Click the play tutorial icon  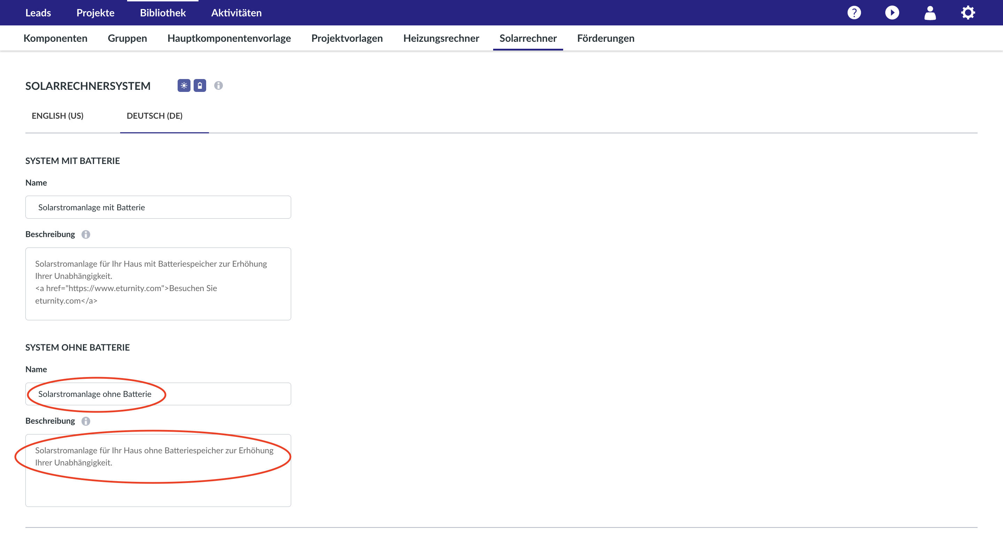892,13
